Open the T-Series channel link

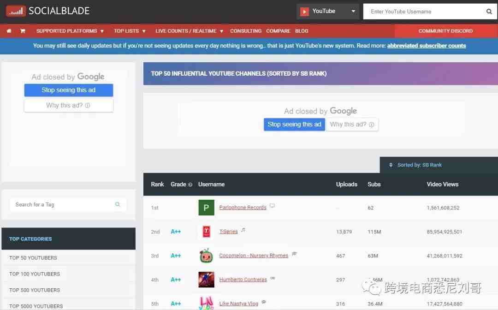point(228,232)
